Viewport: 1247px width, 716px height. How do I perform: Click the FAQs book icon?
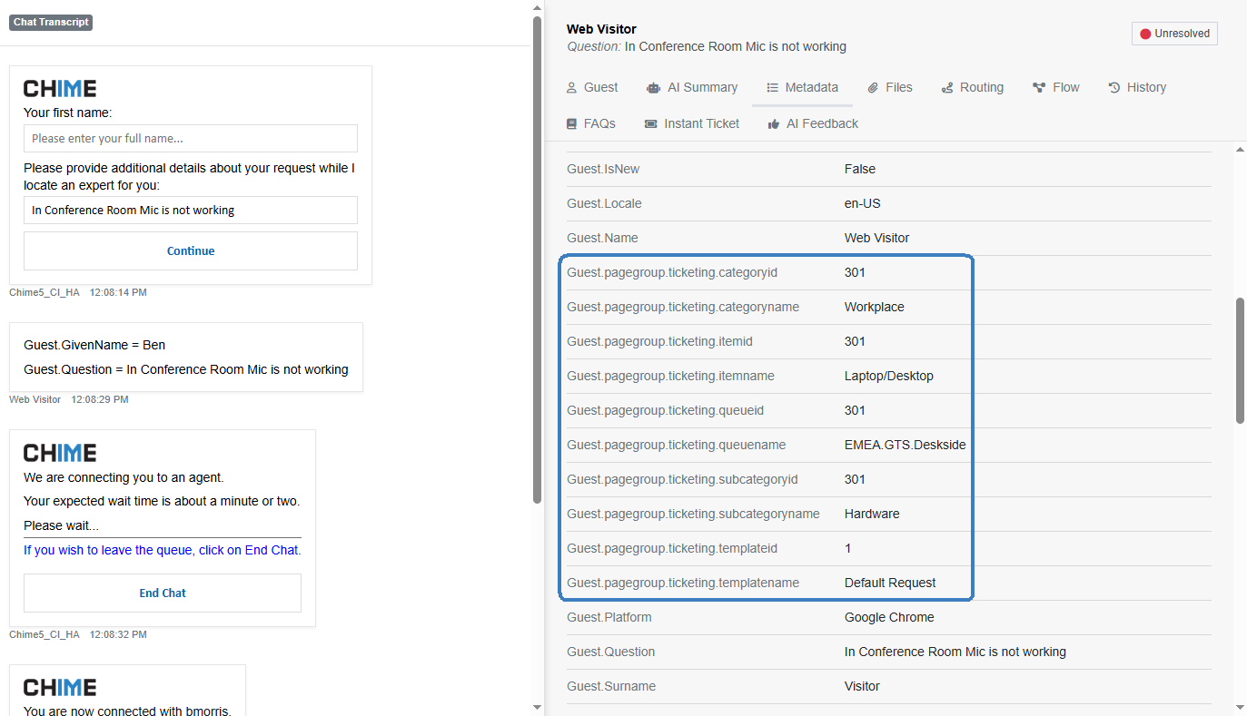(x=571, y=124)
